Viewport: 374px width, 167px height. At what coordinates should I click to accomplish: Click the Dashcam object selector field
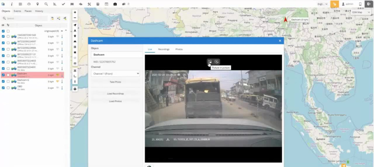[117, 55]
